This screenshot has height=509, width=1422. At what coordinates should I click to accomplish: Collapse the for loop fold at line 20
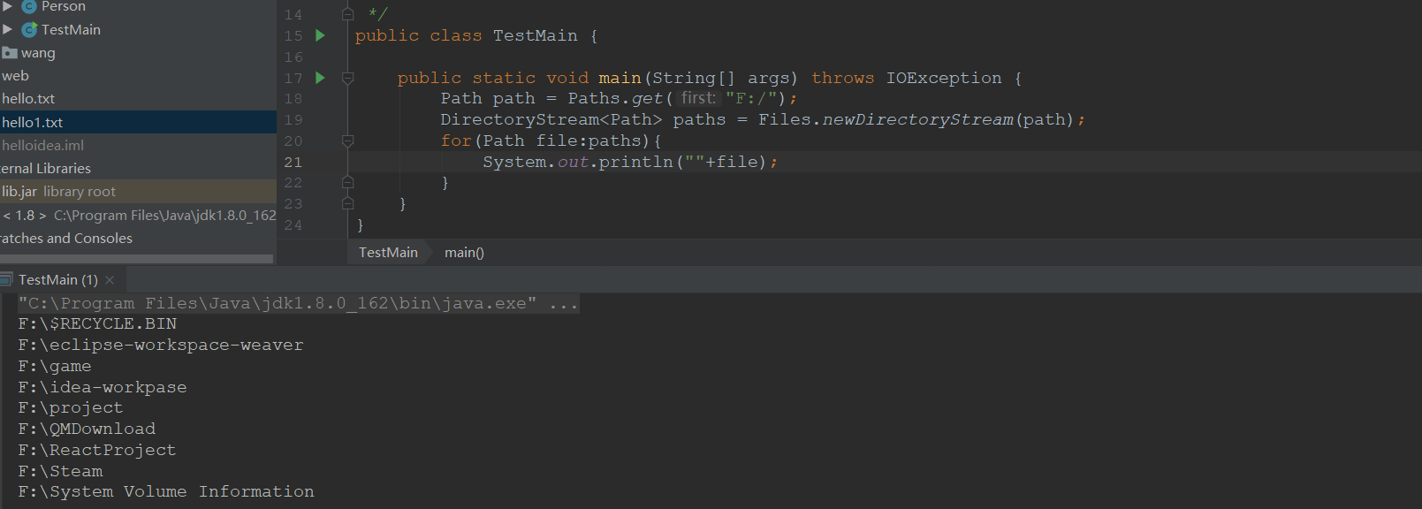point(347,141)
